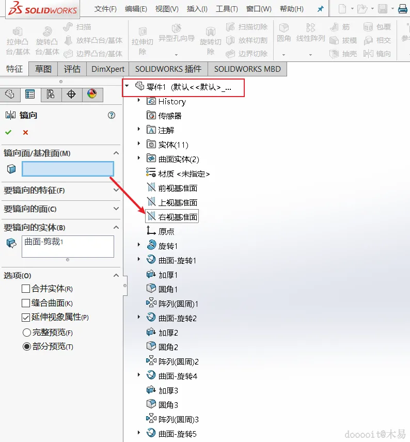Viewport: 410px width, 442px height.
Task: Expand the 实体(11) folder in tree
Action: pos(139,144)
